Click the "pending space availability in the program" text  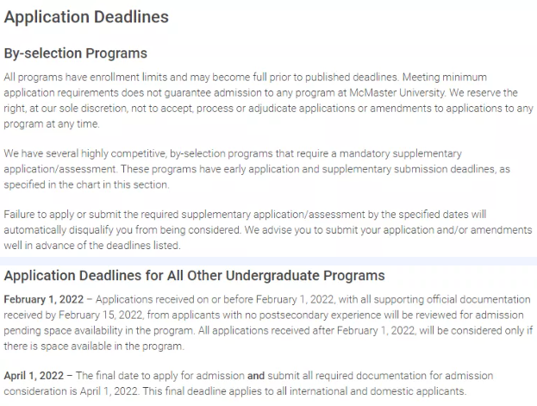(99, 331)
